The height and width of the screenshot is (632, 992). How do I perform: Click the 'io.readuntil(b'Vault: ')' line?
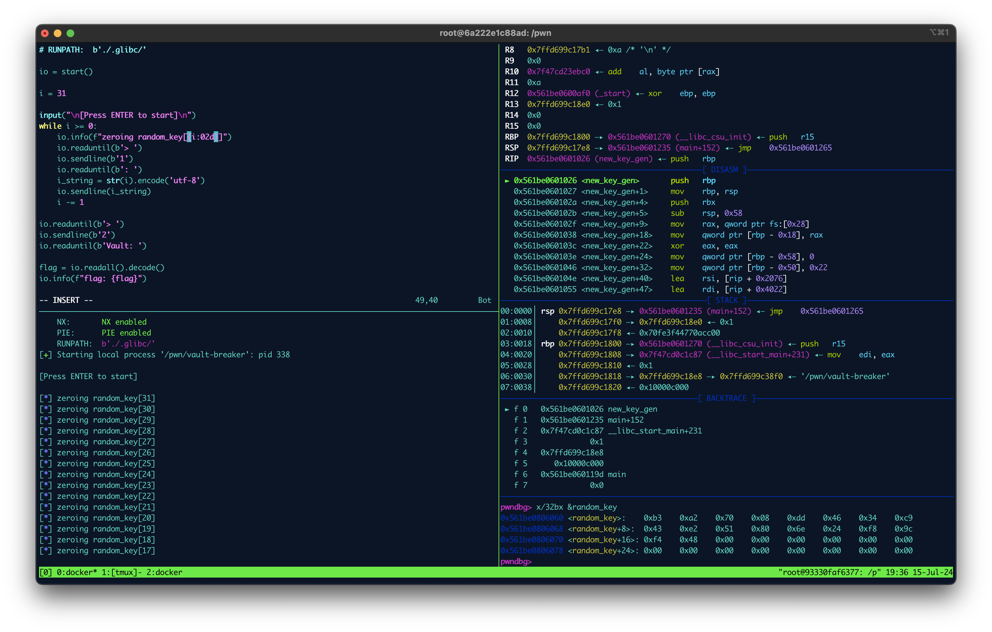93,246
